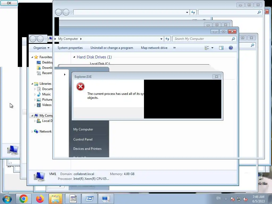Click the Forward button in My Computer window

40,39
